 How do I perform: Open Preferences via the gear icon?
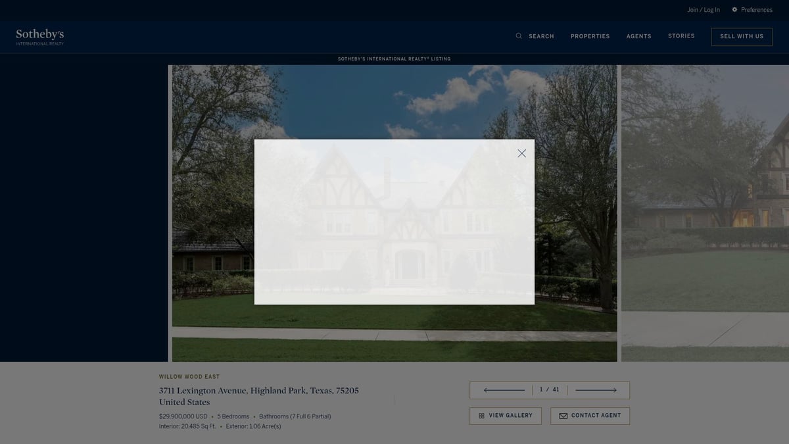click(734, 9)
